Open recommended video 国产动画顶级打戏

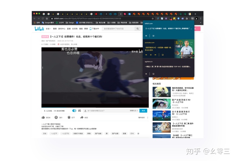tap(181, 101)
